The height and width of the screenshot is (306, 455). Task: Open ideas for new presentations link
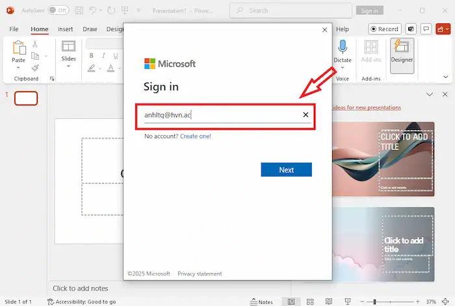pyautogui.click(x=367, y=108)
